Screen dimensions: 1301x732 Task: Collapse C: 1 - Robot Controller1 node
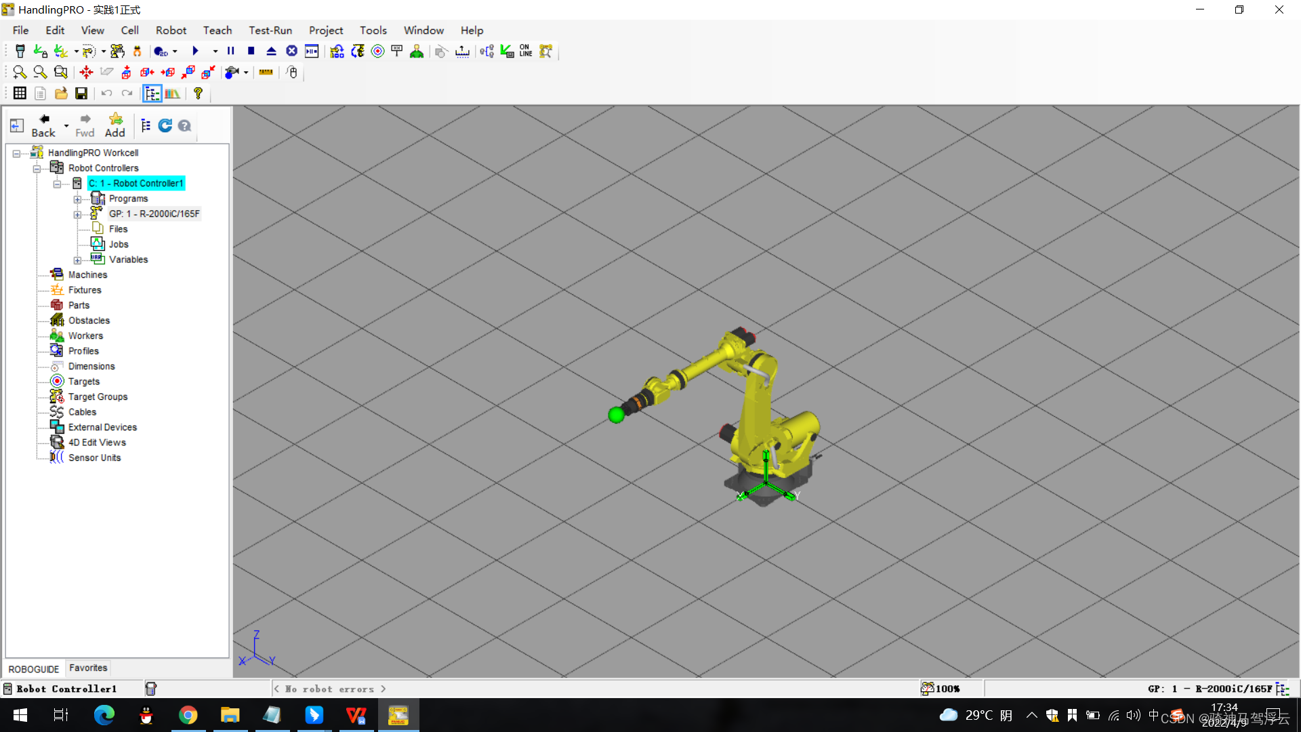[57, 184]
